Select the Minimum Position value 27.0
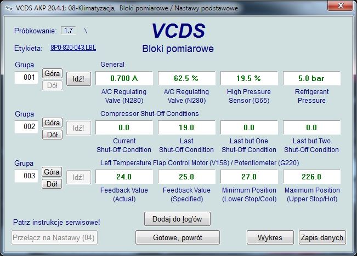The image size is (357, 256). click(249, 177)
